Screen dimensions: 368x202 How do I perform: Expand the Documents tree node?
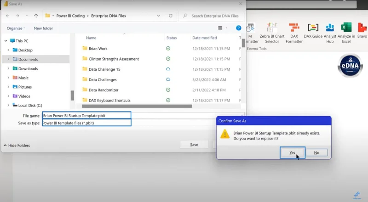8,59
